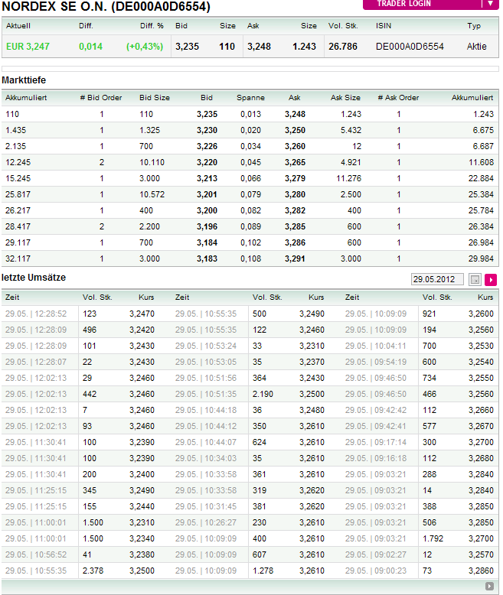Select the top bid price 3,235 row
The height and width of the screenshot is (595, 503).
[x=207, y=114]
